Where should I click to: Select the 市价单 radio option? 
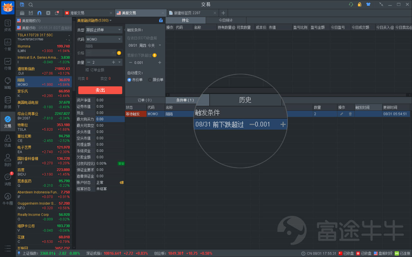(129, 80)
